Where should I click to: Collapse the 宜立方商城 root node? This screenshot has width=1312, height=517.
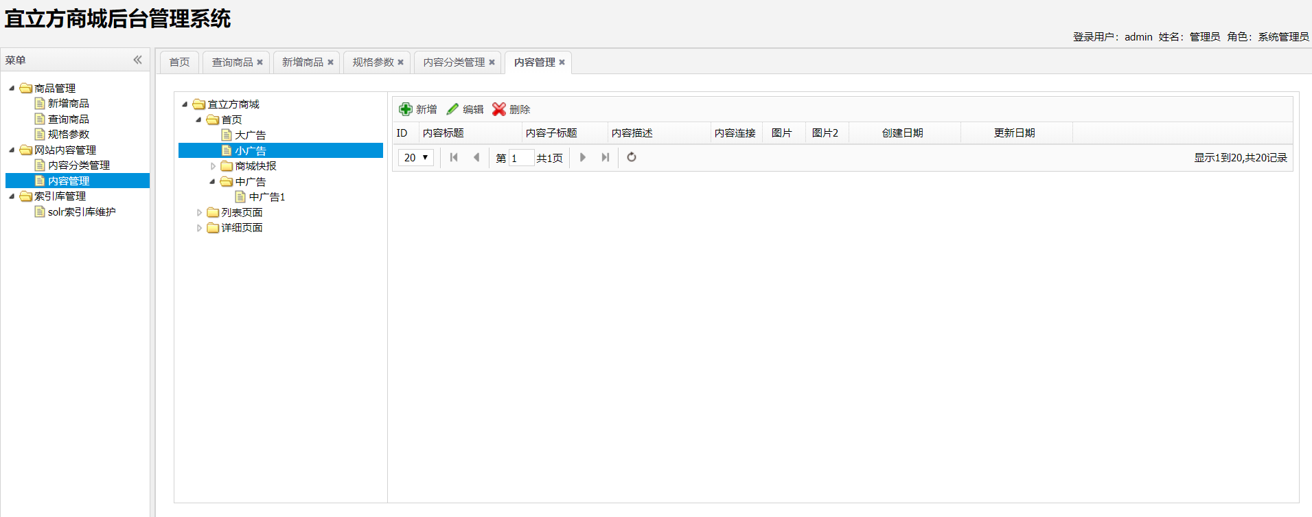(x=185, y=104)
